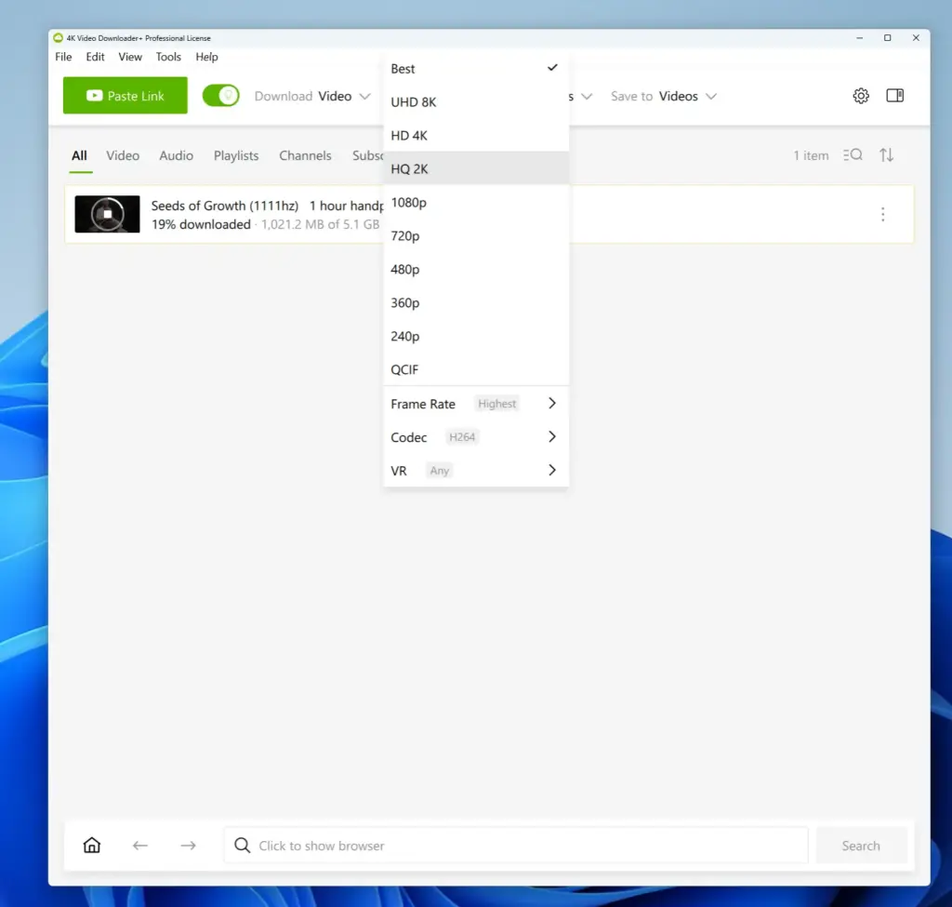
Task: Open the Help menu
Action: pos(206,57)
